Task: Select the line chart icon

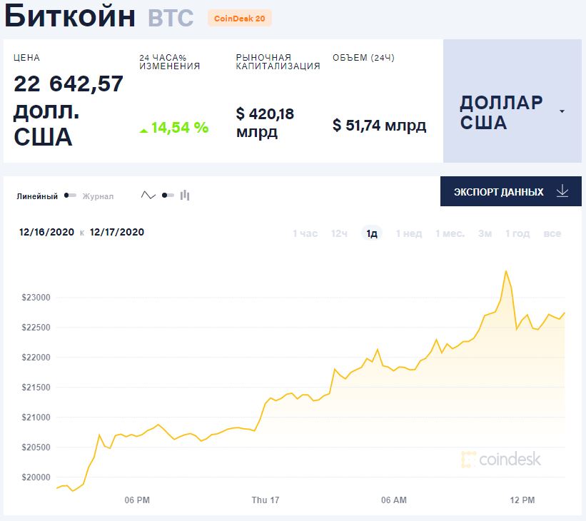Action: [148, 195]
